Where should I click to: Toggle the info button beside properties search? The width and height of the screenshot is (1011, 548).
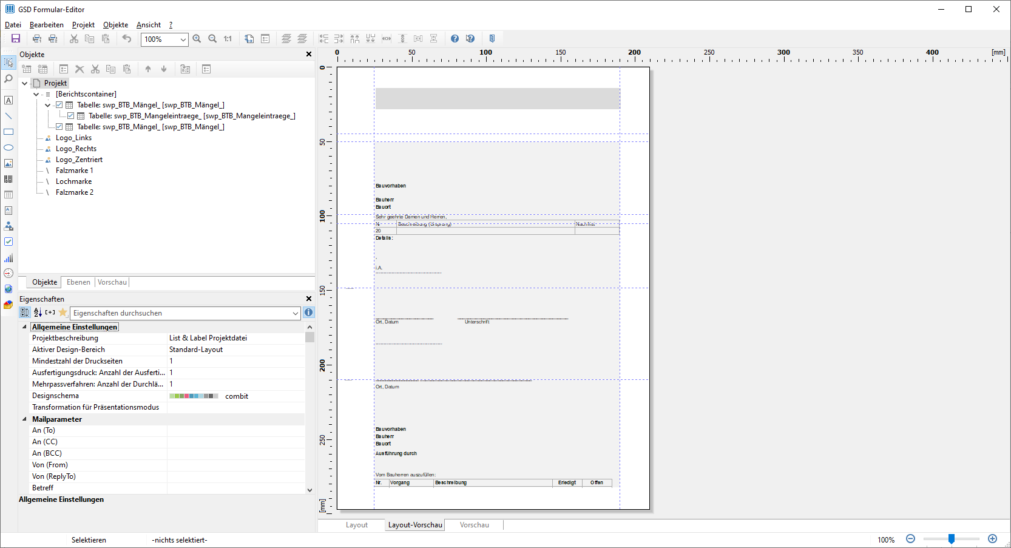point(309,313)
